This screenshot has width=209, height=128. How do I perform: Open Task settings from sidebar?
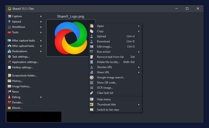coord(21,57)
